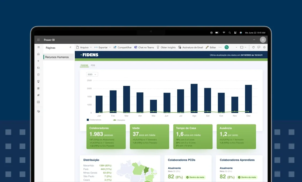
Task: Click the green reset circle icon
Action: click(x=227, y=47)
